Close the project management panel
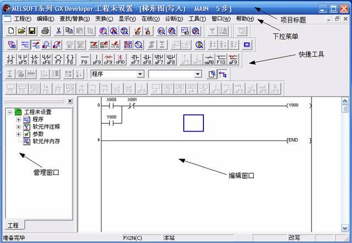Image resolution: width=352 pixels, height=243 pixels. tap(70, 101)
